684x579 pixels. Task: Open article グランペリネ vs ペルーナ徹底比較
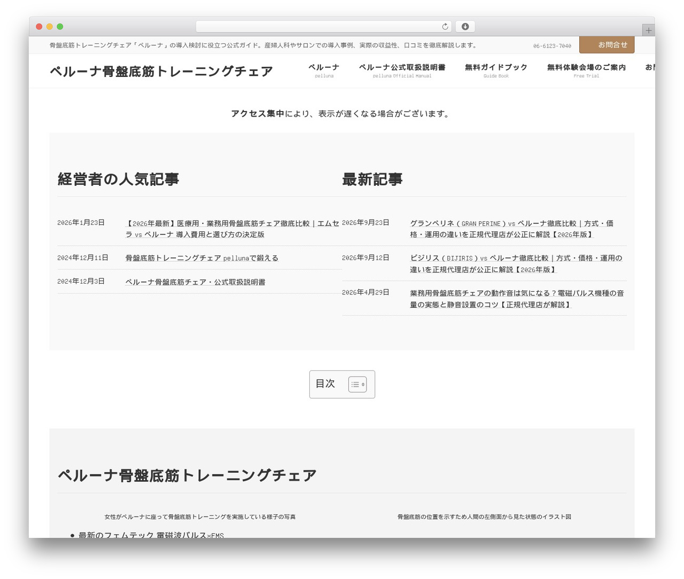512,229
